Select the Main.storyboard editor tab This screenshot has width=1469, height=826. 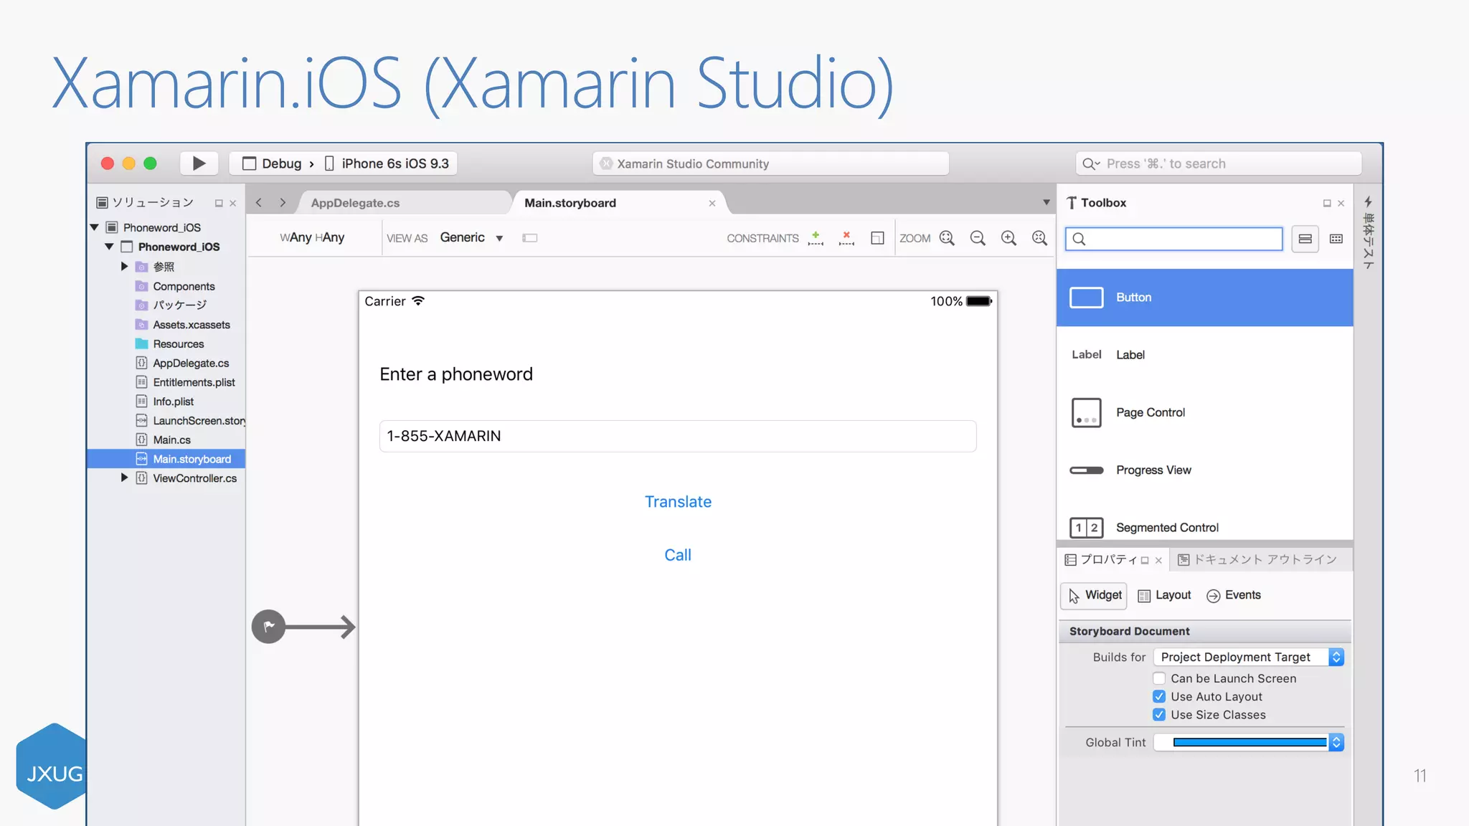point(570,203)
